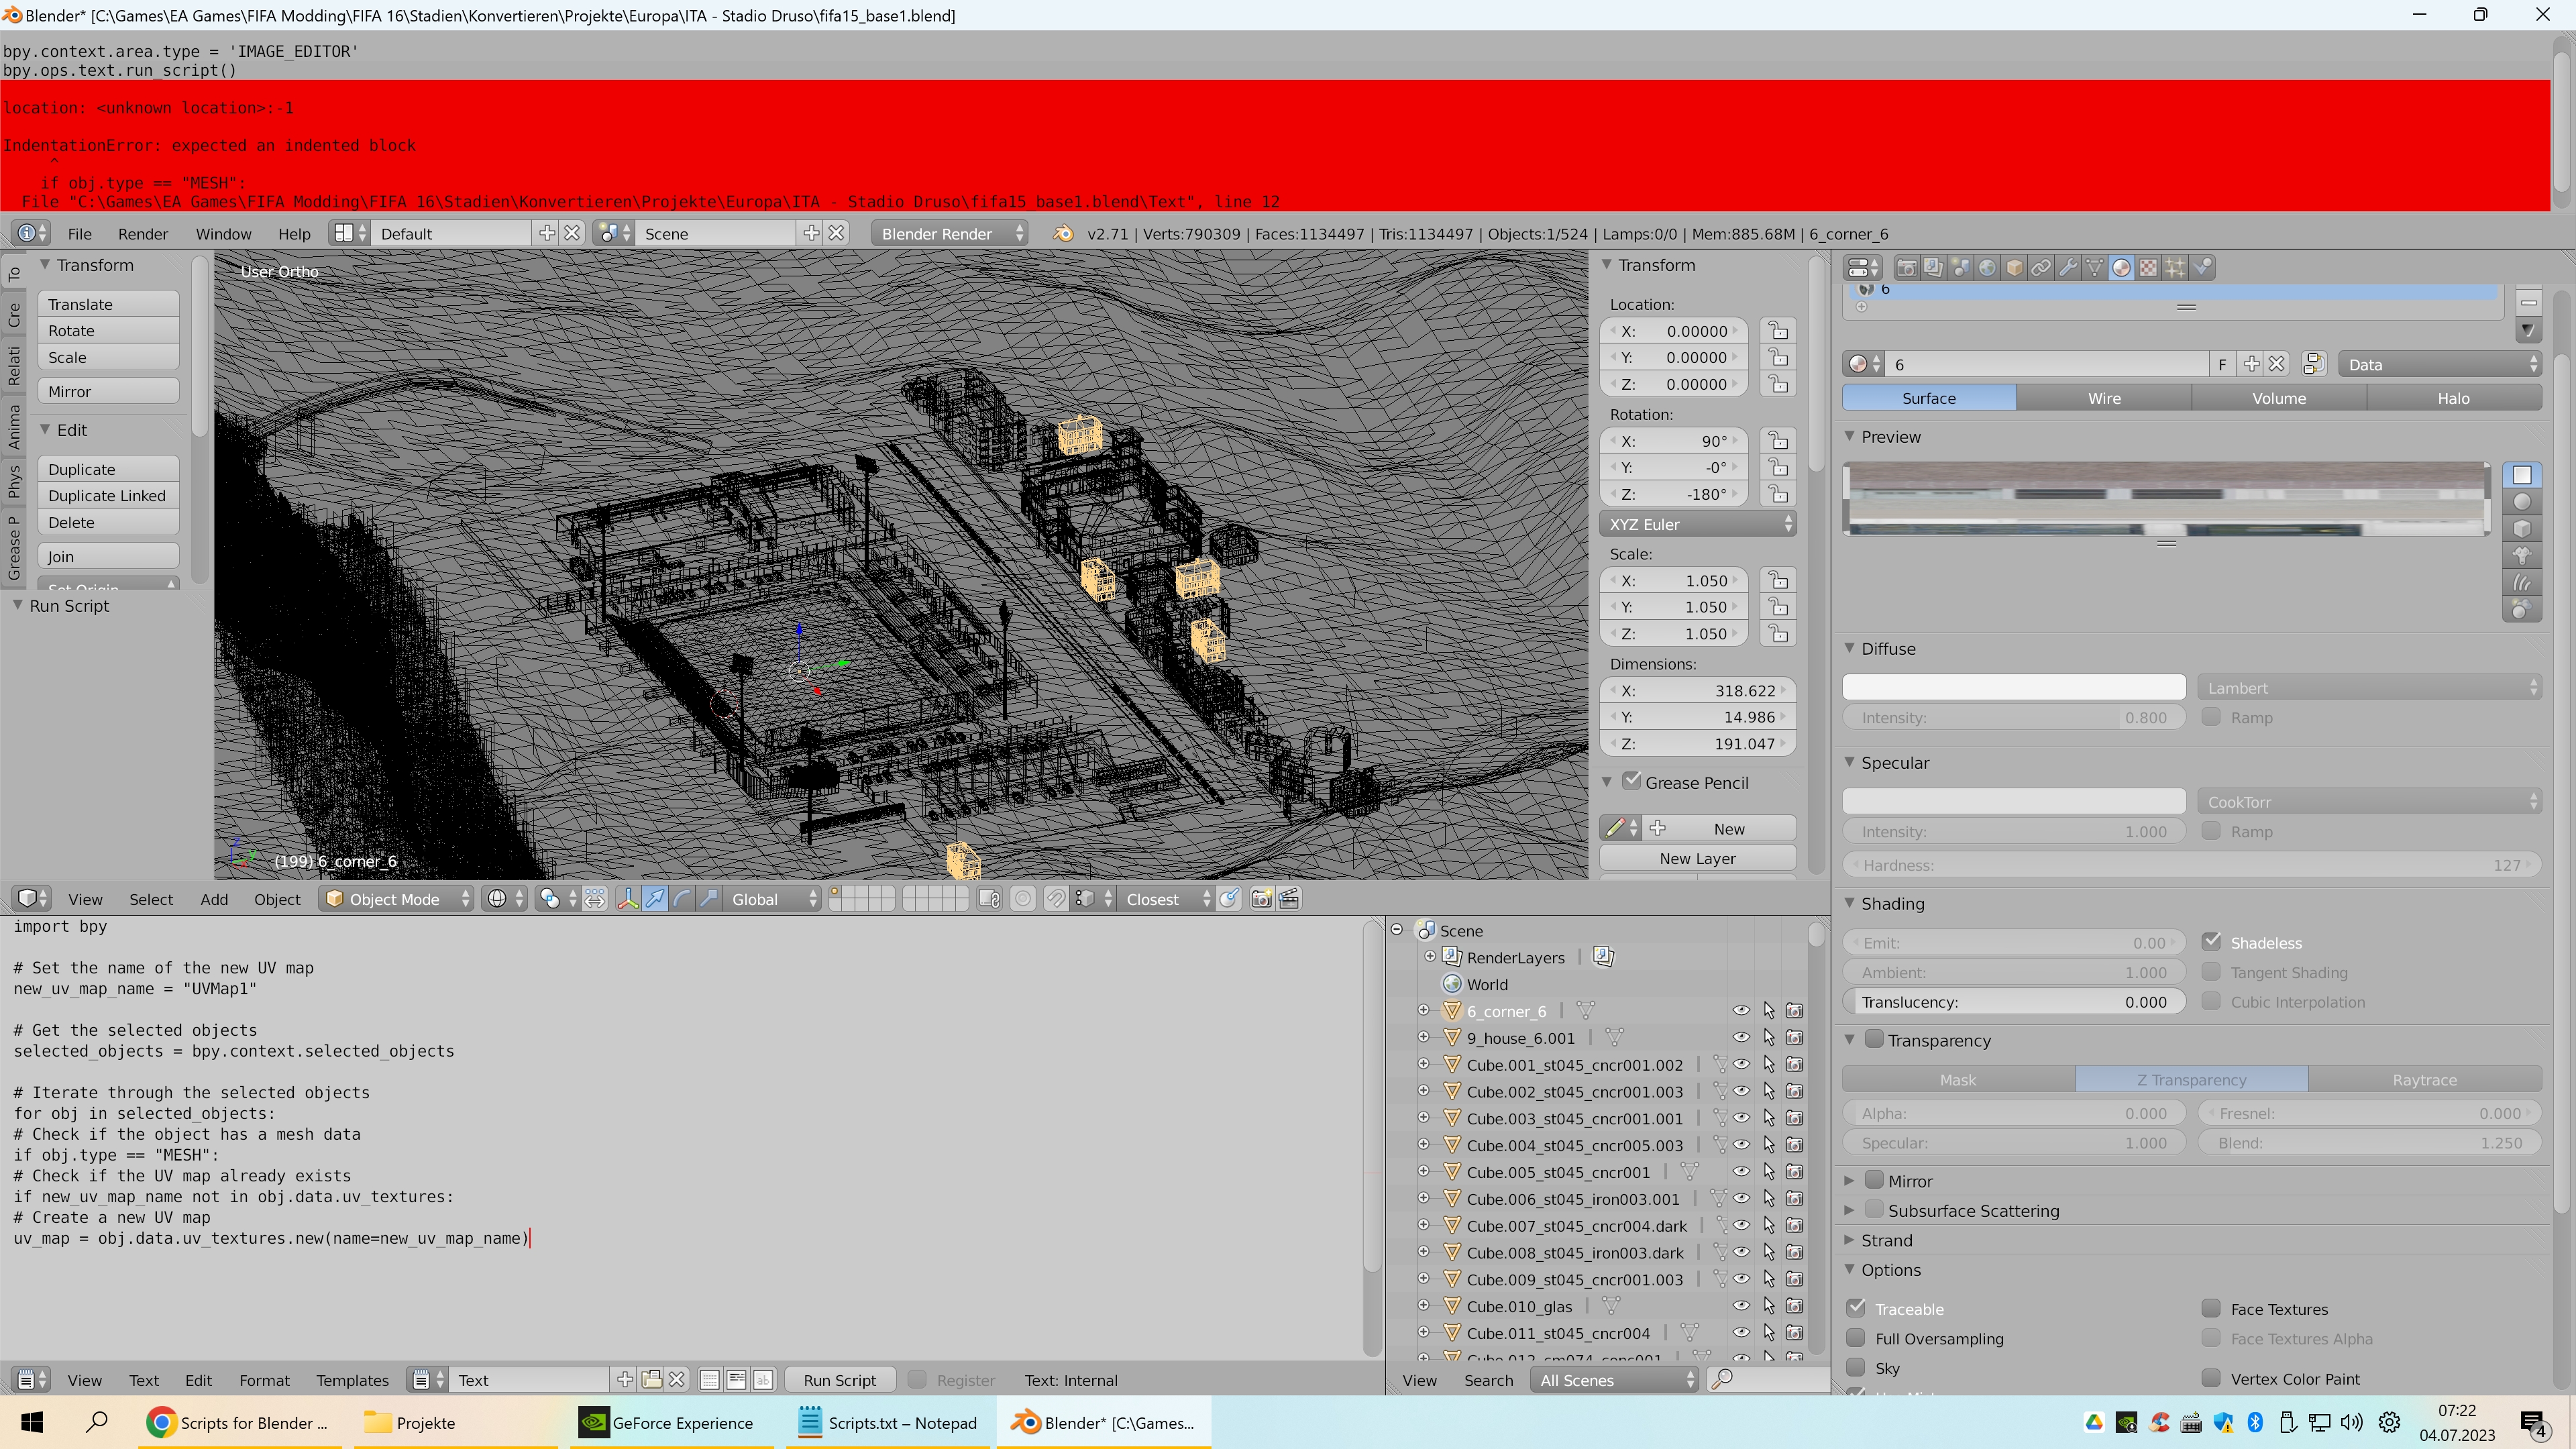2576x1449 pixels.
Task: Enable Vertex Color Paint option
Action: point(2212,1378)
